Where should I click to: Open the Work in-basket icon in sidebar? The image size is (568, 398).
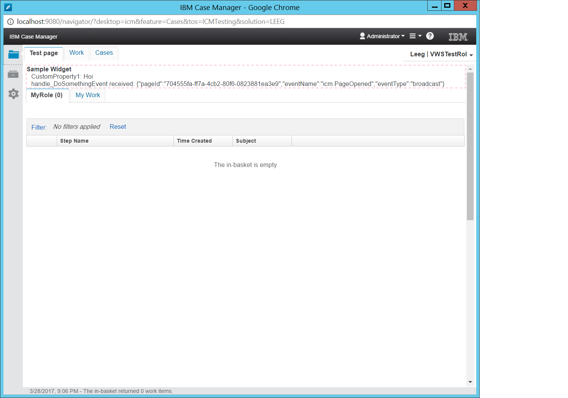[13, 74]
